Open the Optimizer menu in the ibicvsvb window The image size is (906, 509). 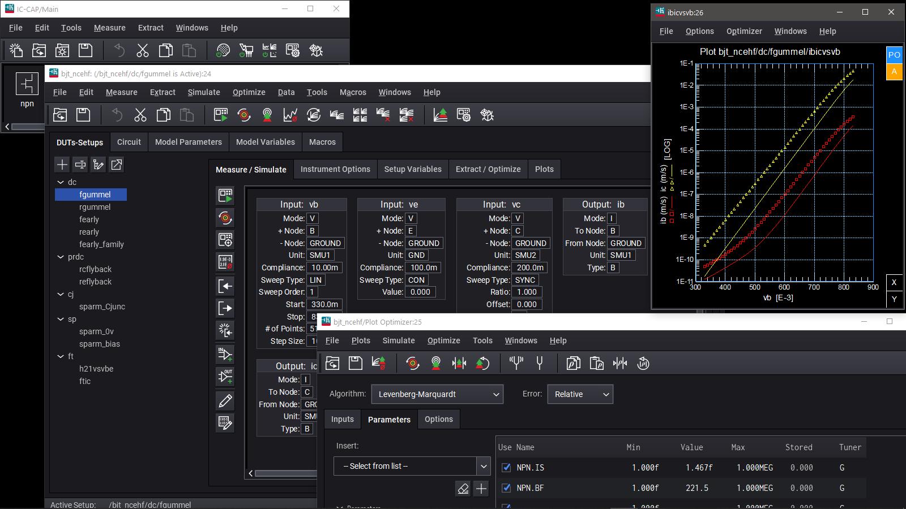coord(744,31)
